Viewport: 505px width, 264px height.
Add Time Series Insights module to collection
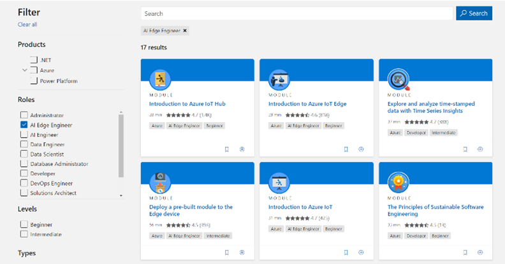pos(480,149)
